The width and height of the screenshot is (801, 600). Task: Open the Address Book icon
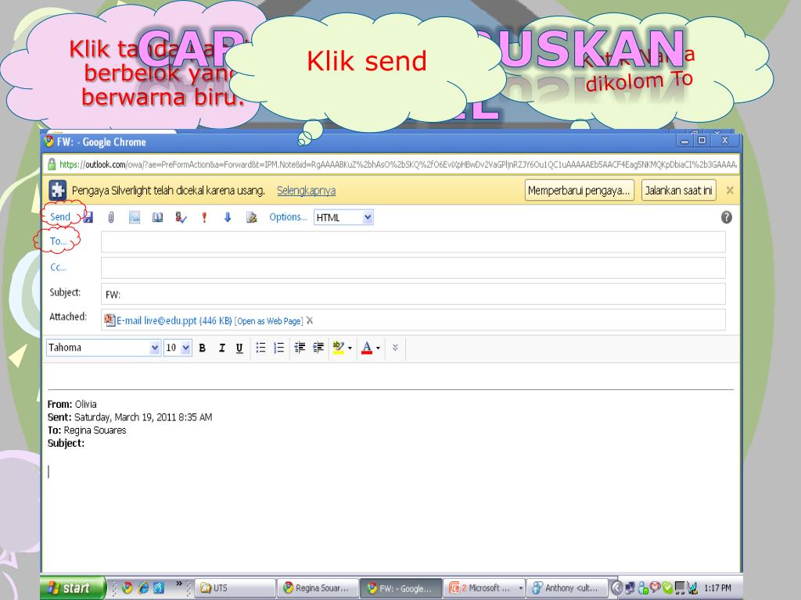point(157,217)
